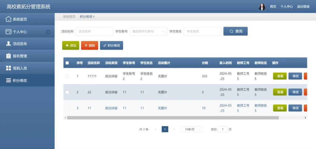Expand 个人中心 submenu using chevron arrow
The width and height of the screenshot is (316, 149).
point(48,32)
